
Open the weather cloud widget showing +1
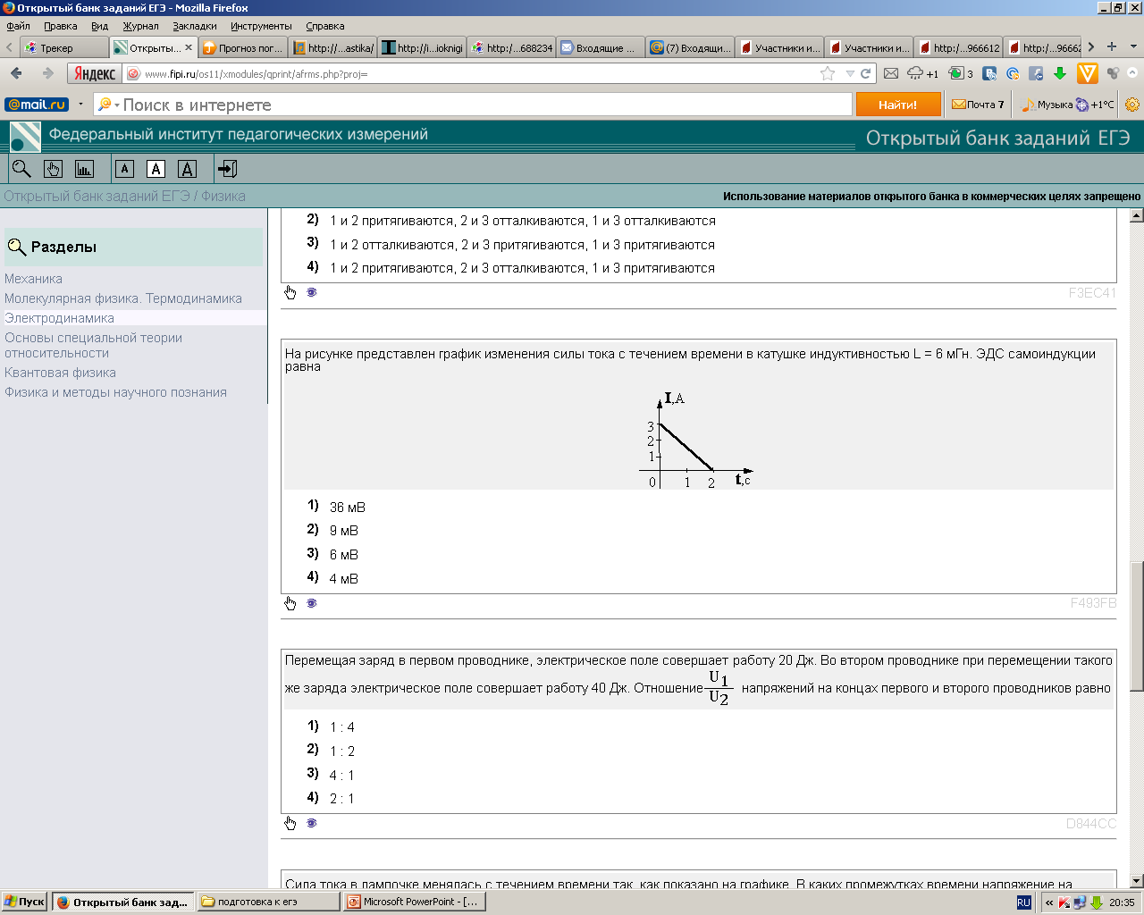922,73
